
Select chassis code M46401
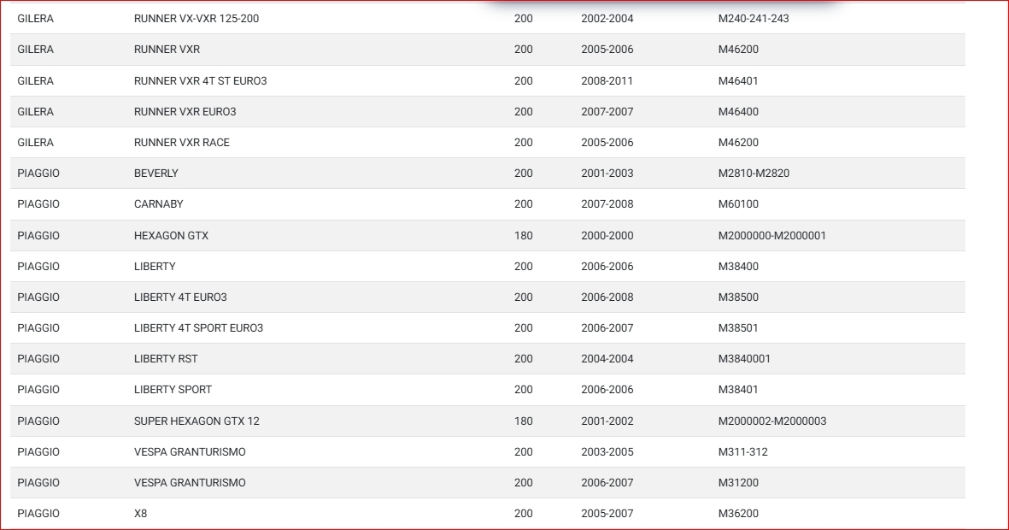point(737,81)
